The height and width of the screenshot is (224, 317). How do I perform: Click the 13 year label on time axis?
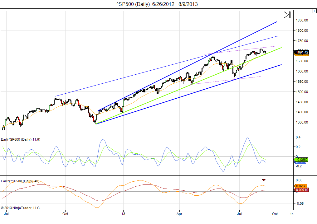123,214
